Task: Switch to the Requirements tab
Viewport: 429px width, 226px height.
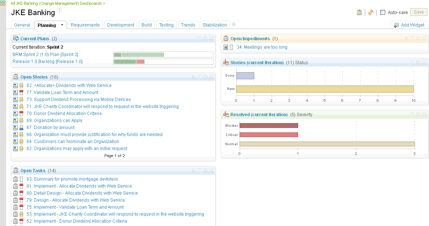Action: [85, 25]
